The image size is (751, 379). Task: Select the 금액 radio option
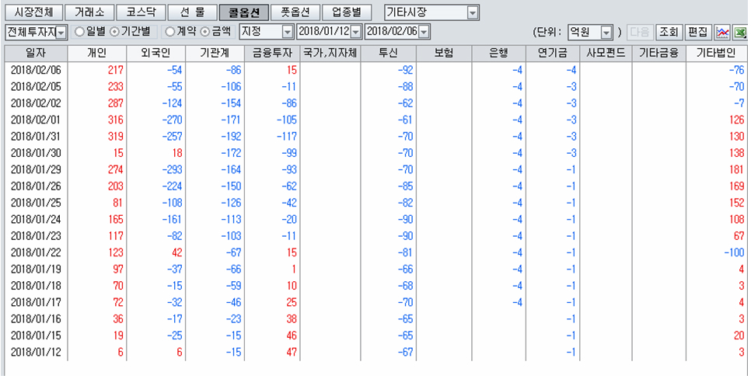coord(205,32)
